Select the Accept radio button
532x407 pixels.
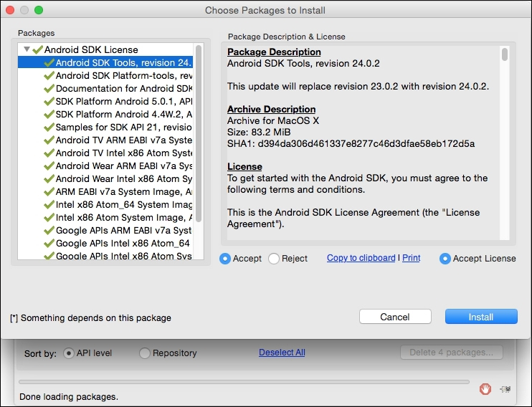tap(225, 259)
